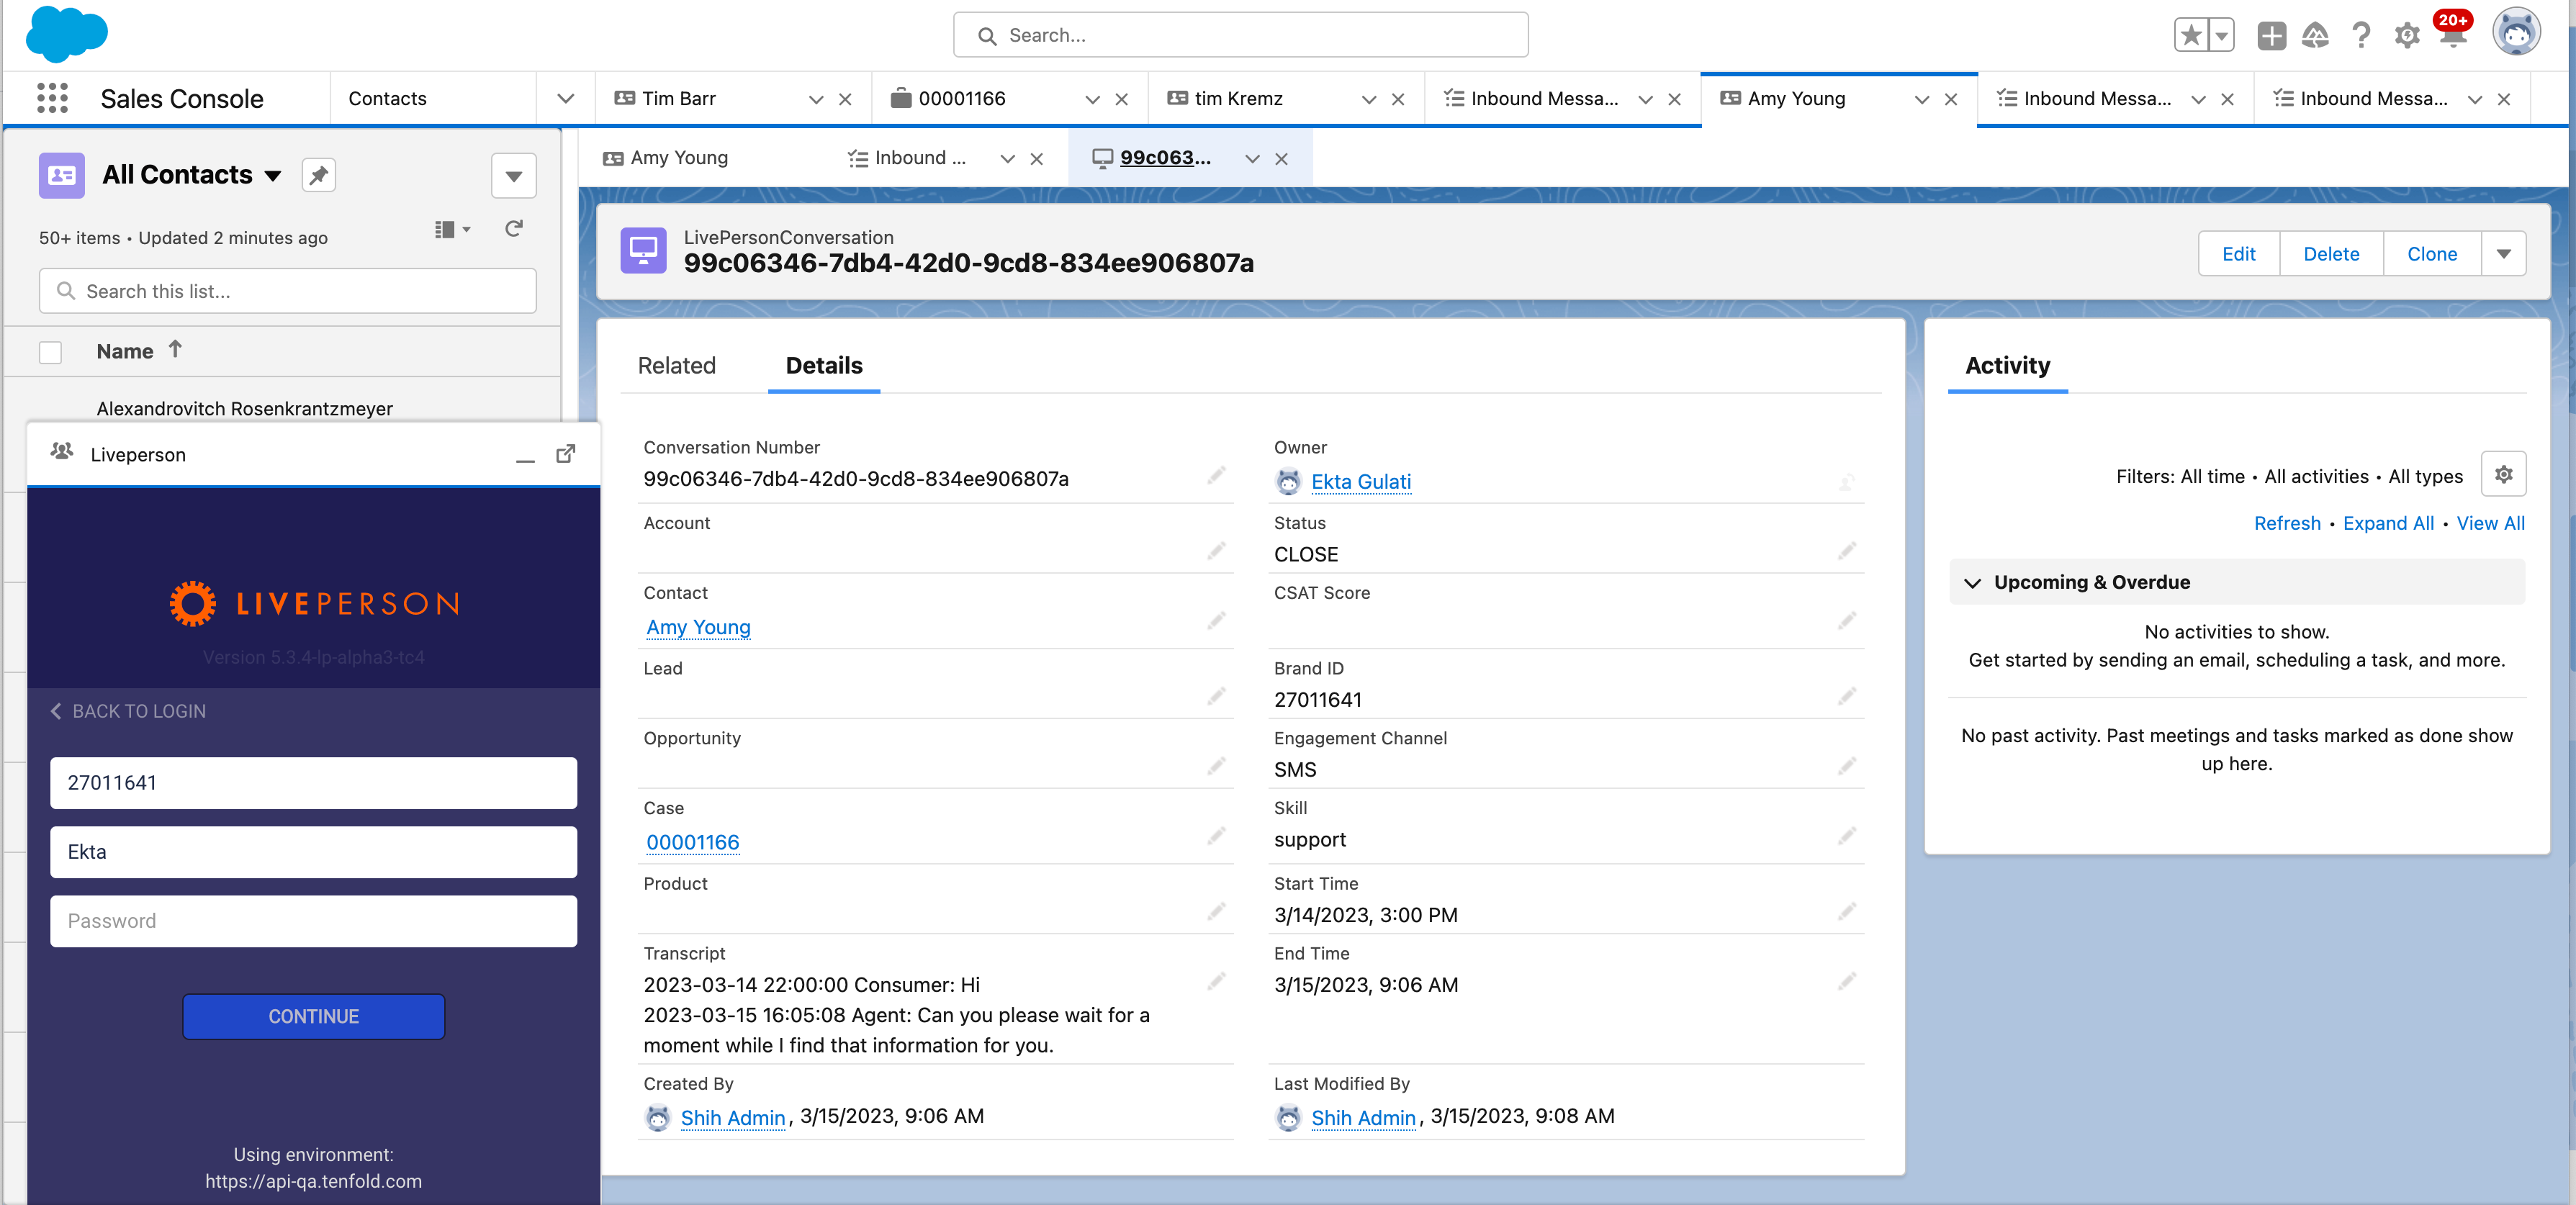Open the Help question mark
Viewport: 2576px width, 1205px height.
[2361, 36]
